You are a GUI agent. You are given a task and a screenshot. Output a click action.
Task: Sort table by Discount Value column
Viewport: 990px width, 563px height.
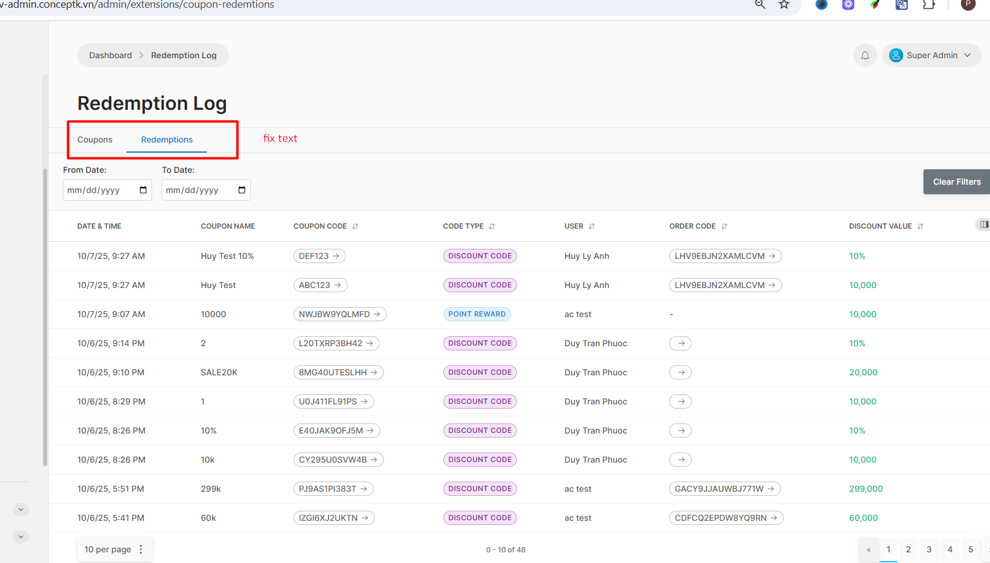point(920,226)
